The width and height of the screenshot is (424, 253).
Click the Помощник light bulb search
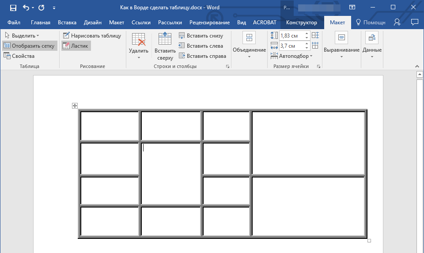[371, 23]
